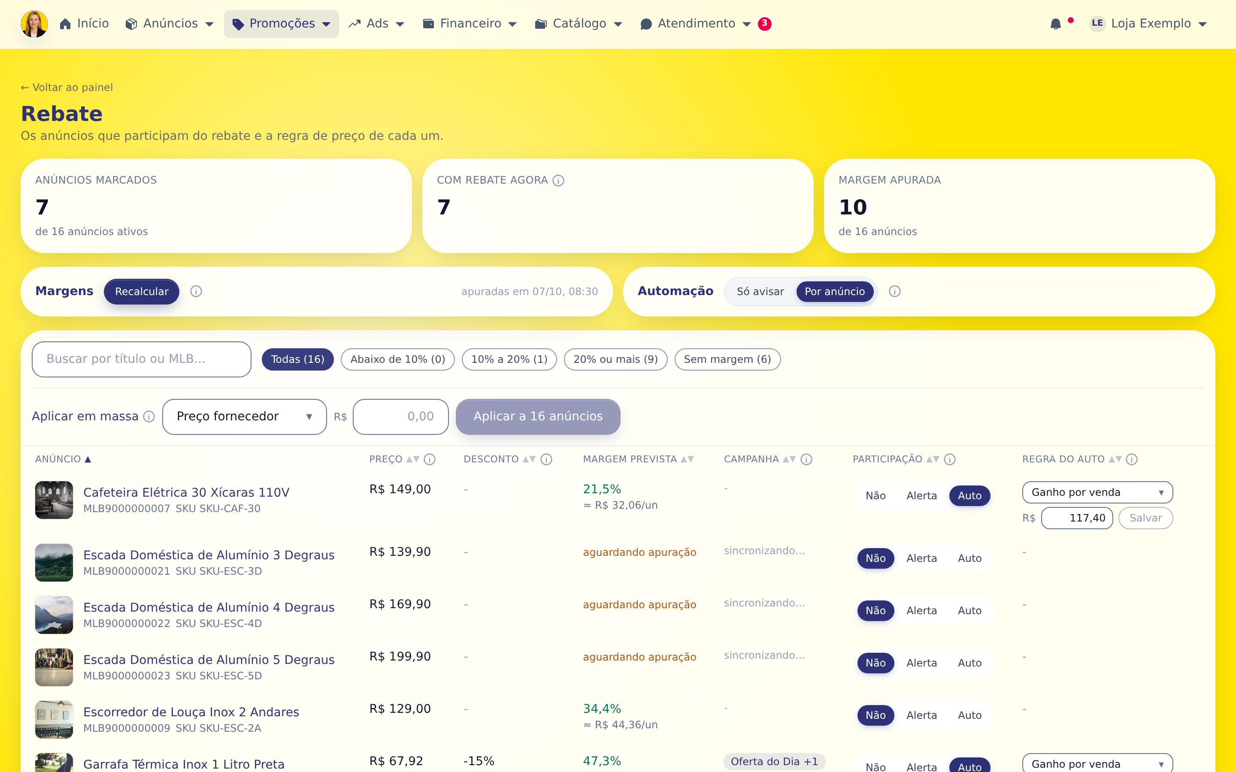
Task: Set Escada 3 Degraus participation to Auto
Action: (x=969, y=558)
